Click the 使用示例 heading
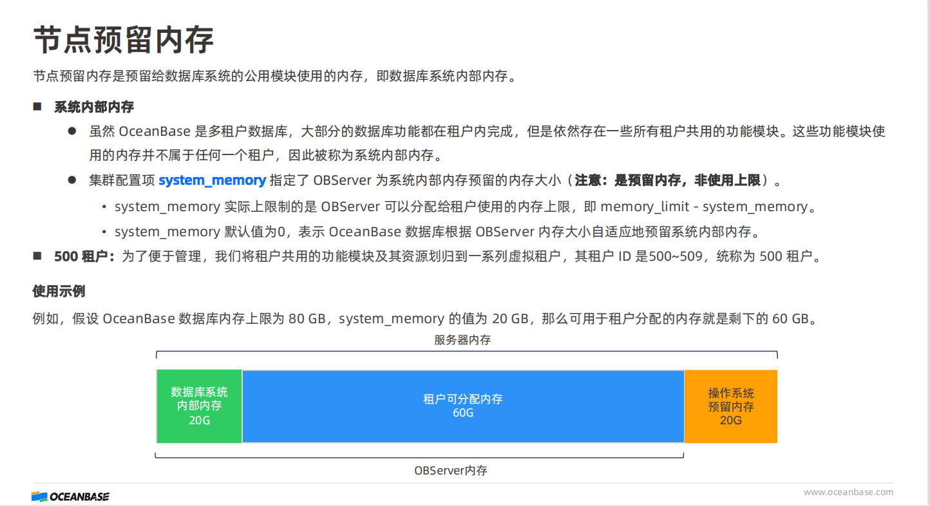This screenshot has width=930, height=506. 59,291
